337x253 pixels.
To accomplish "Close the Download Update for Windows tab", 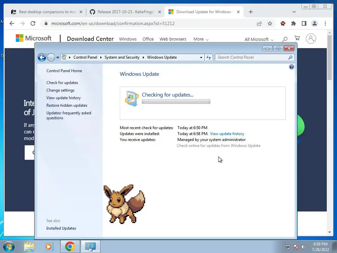I will click(x=238, y=12).
